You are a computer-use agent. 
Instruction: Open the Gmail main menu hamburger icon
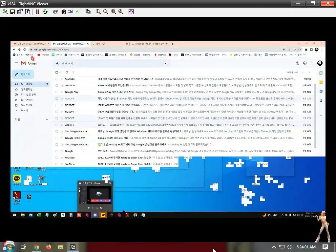(x=16, y=63)
